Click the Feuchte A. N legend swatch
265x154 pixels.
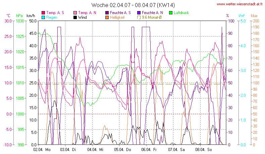tap(139, 13)
